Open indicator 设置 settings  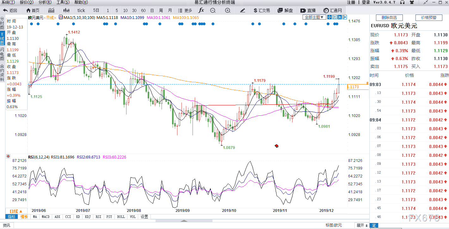(145, 217)
